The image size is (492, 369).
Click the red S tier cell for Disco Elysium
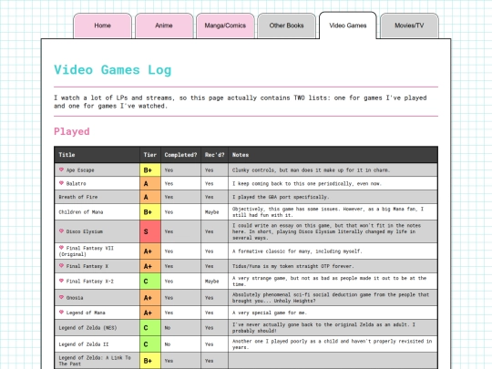coord(150,231)
